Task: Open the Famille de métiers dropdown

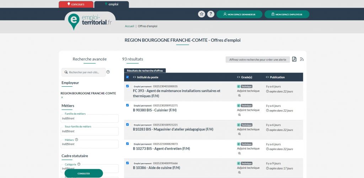Action: tap(90, 119)
